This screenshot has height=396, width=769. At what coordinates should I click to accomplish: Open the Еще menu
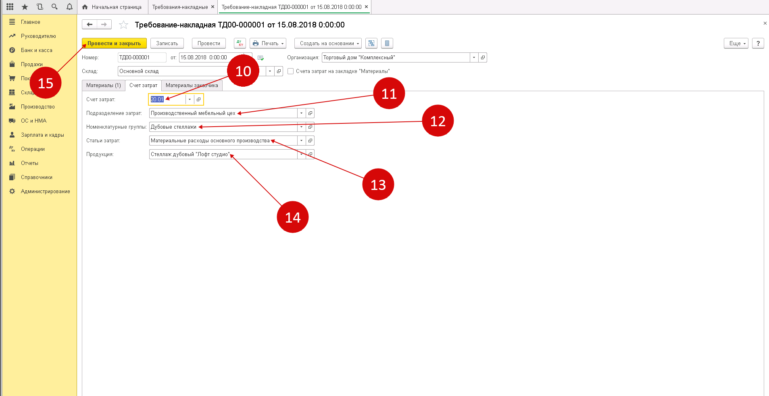coord(736,43)
